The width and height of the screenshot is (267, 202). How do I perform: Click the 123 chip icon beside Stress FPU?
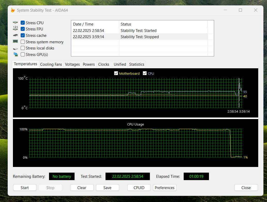[x=15, y=28]
